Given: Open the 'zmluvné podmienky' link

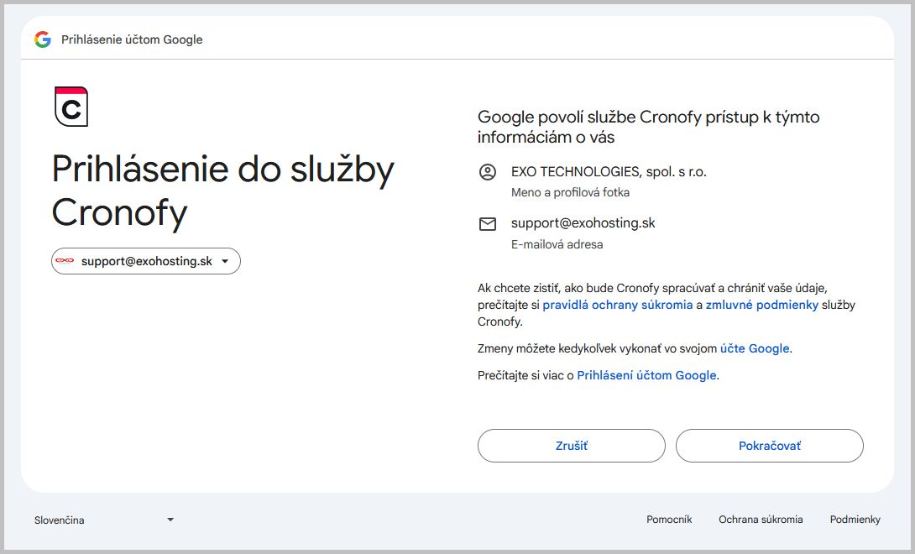Looking at the screenshot, I should click(x=762, y=305).
